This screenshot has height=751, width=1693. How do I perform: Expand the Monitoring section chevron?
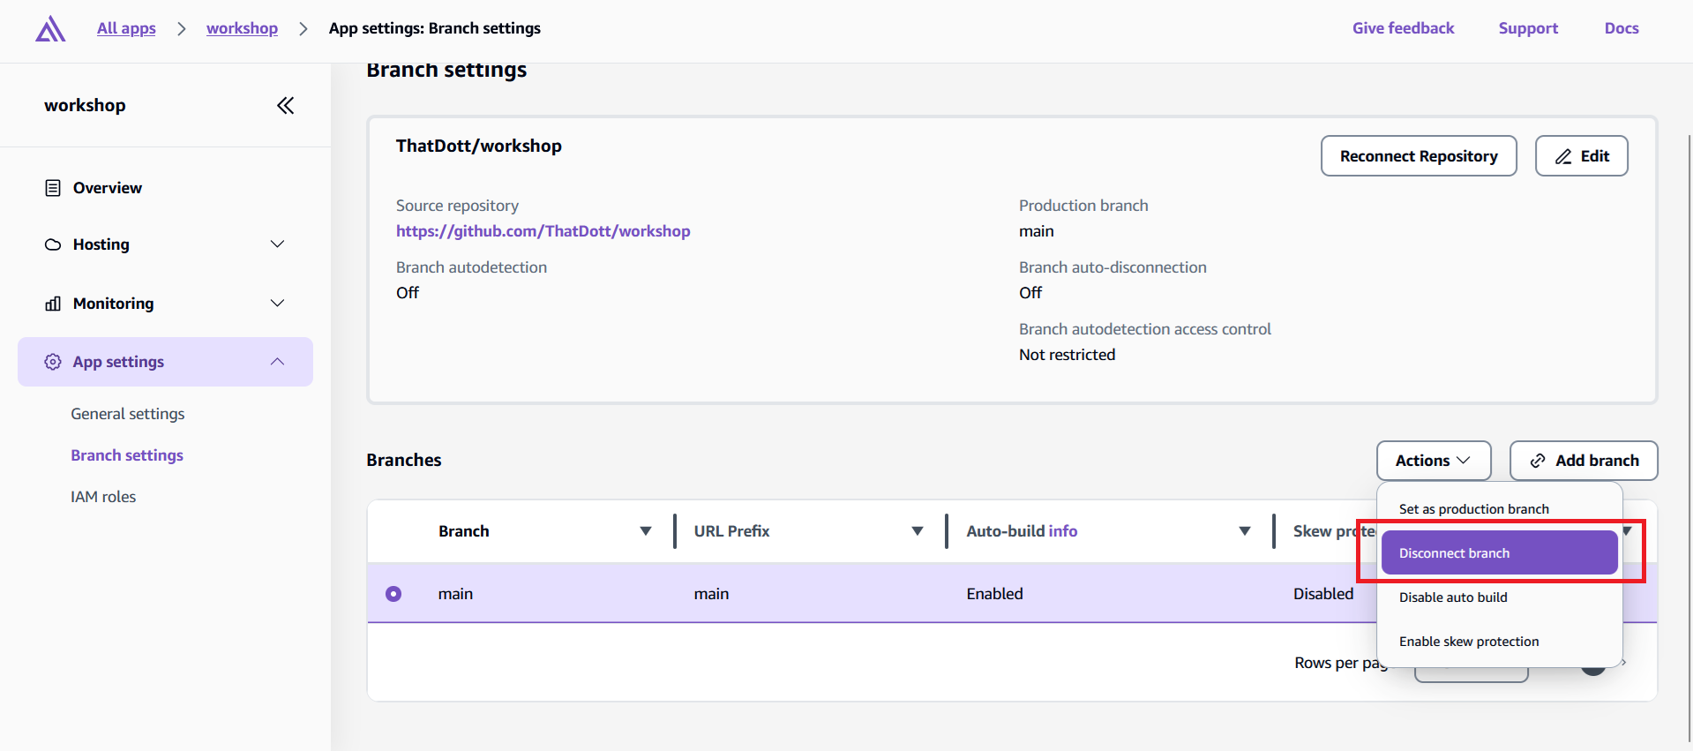tap(277, 304)
